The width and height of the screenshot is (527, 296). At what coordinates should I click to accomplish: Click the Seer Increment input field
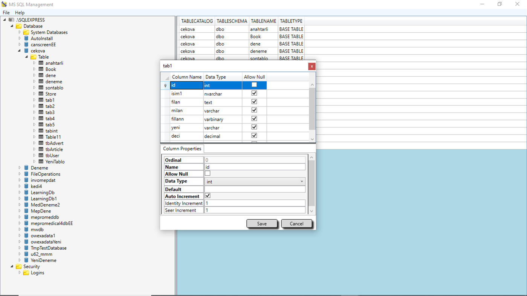coord(255,210)
